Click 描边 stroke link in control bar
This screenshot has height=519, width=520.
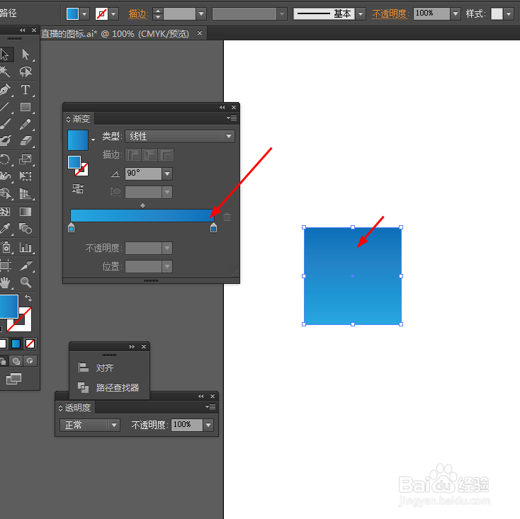137,14
